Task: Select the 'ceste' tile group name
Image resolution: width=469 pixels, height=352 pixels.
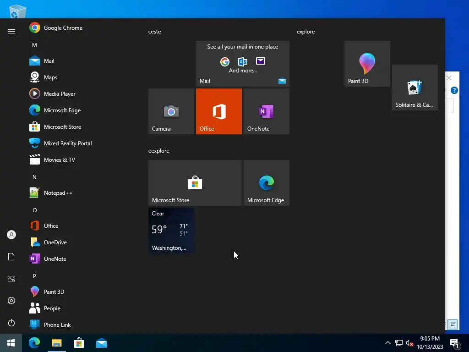Action: 155,32
